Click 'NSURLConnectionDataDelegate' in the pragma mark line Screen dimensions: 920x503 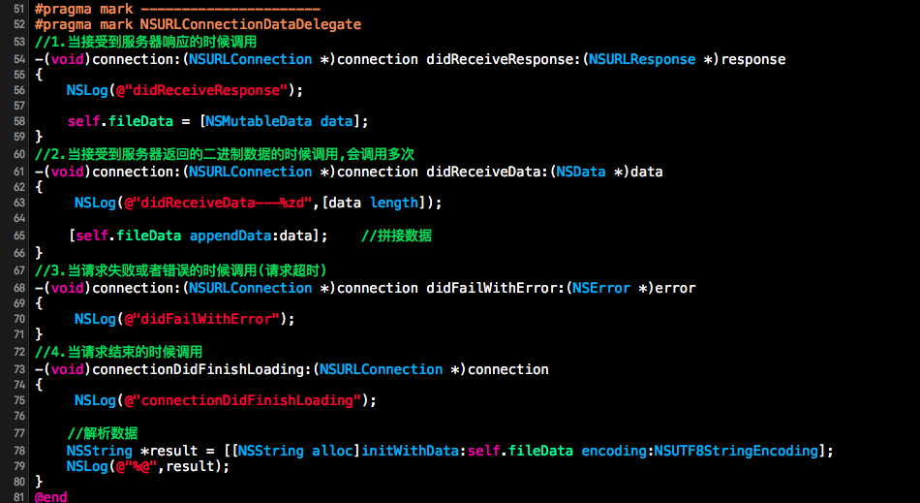(x=251, y=24)
